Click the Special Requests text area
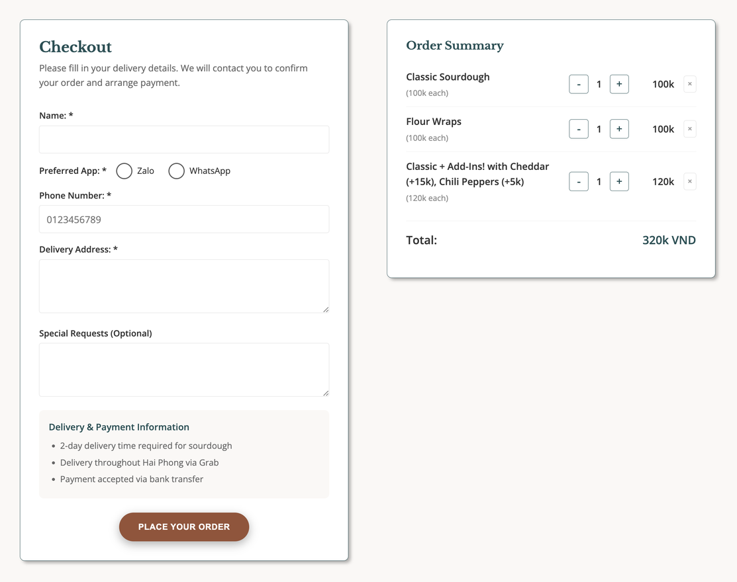The image size is (737, 582). [x=184, y=369]
